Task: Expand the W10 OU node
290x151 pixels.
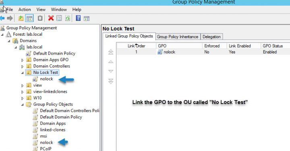Action: click(x=23, y=98)
